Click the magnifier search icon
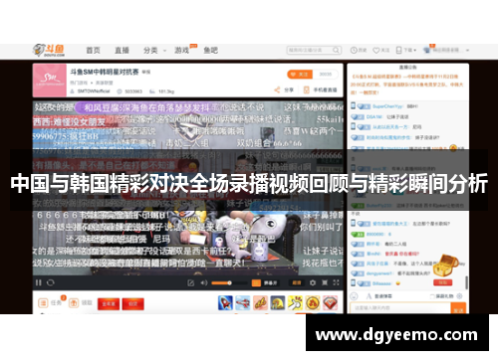Screen dimensions: 498x360 click(337, 50)
